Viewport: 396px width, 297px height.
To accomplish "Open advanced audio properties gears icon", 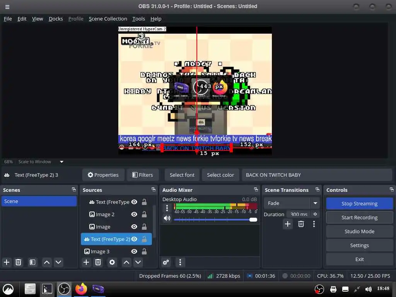I will point(166,262).
